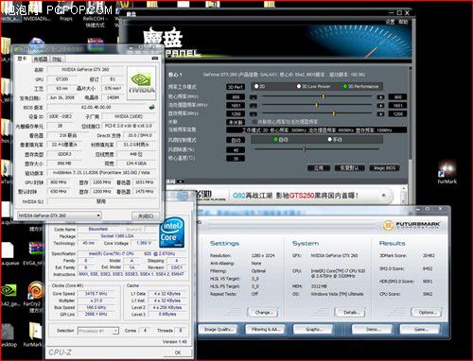The width and height of the screenshot is (473, 361).
Task: Click the left core clock value field showing 800
Action: 236,97
